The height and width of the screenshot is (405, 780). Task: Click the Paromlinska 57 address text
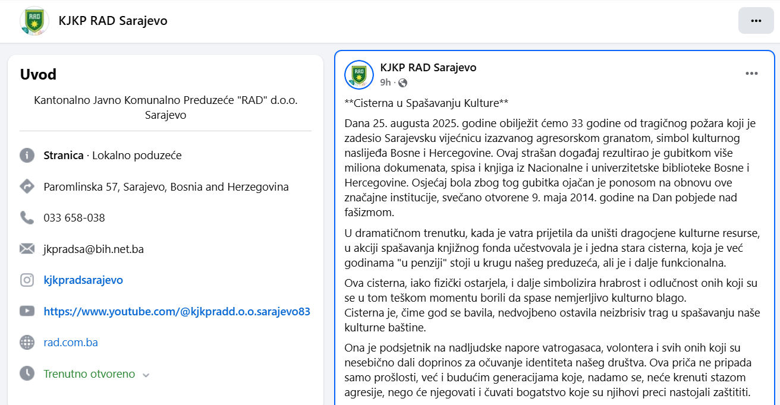tap(166, 186)
